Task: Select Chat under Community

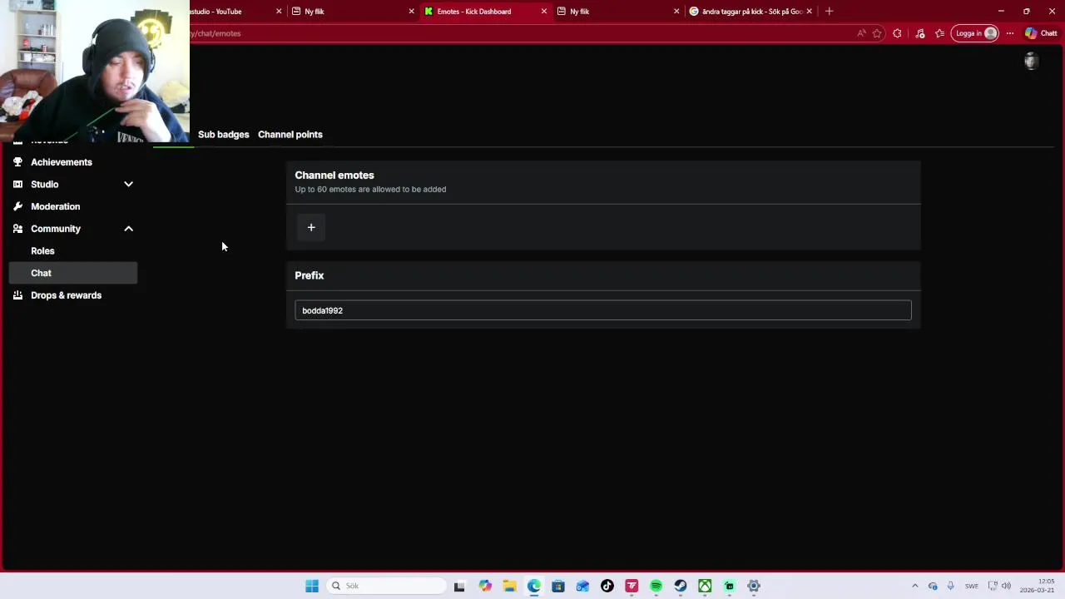Action: tap(73, 273)
